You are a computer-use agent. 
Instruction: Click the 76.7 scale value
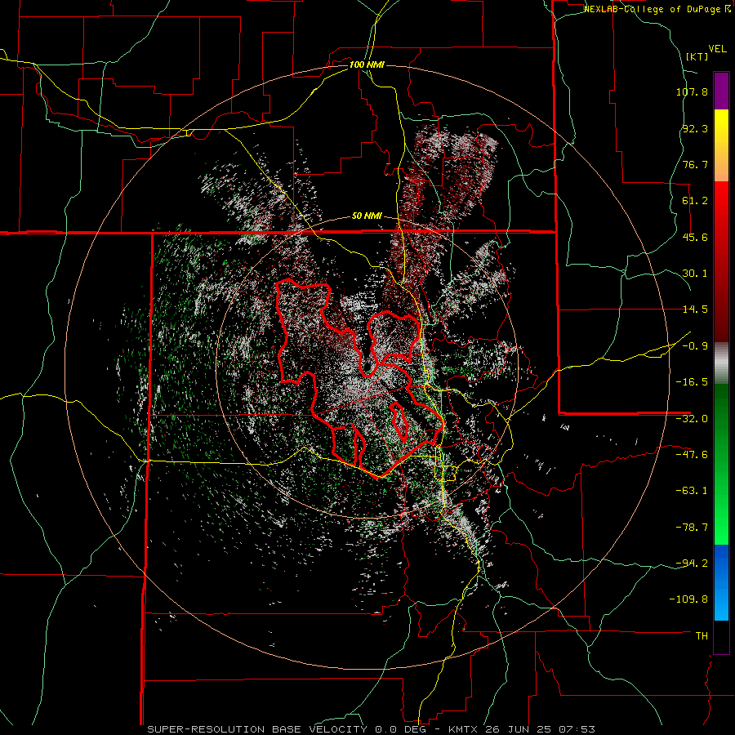[695, 164]
